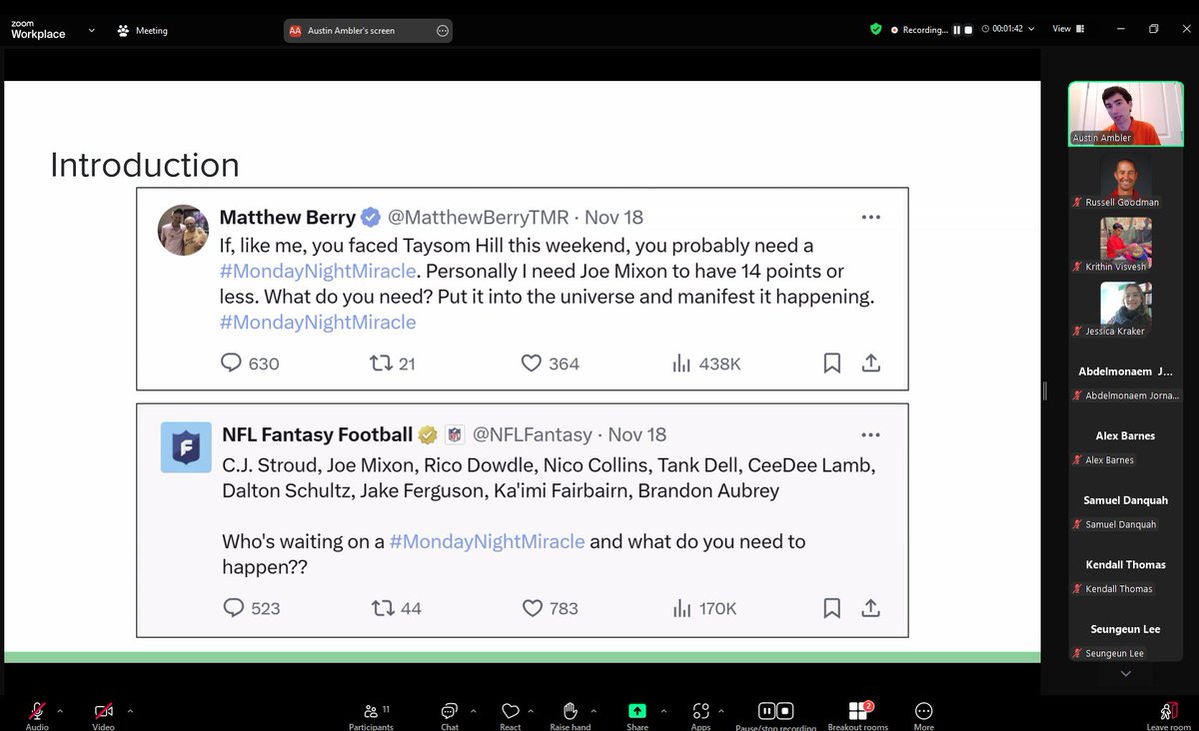Expand chat options chevron beside Chat
1199x731 pixels.
pyautogui.click(x=474, y=711)
